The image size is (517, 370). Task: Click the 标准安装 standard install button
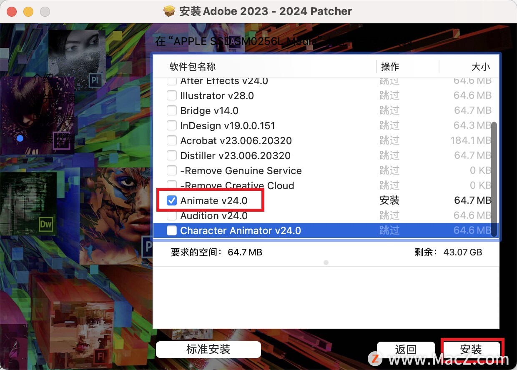click(x=208, y=349)
